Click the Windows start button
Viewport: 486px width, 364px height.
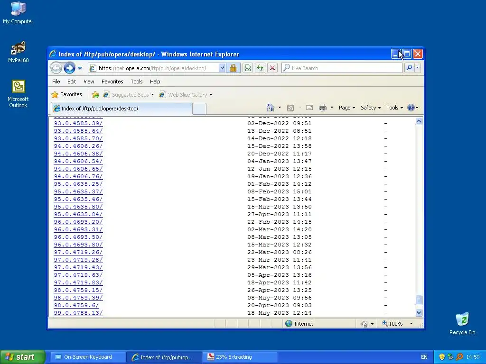pos(23,357)
